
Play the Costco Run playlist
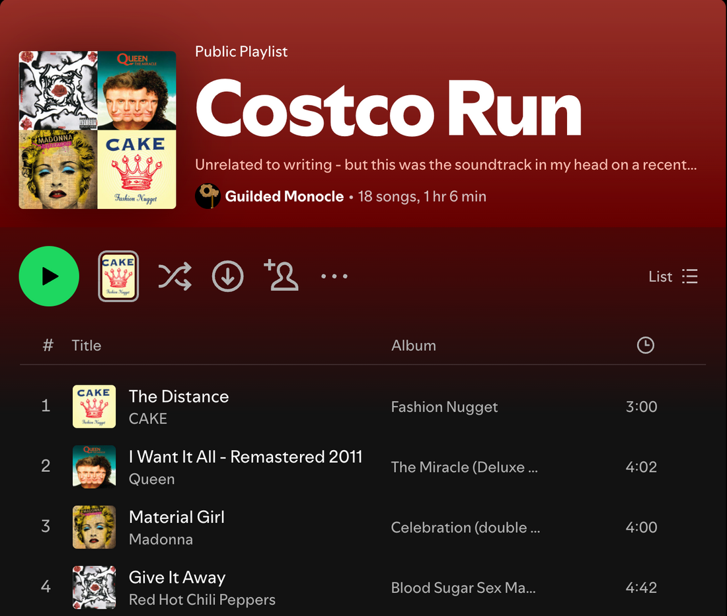[49, 276]
